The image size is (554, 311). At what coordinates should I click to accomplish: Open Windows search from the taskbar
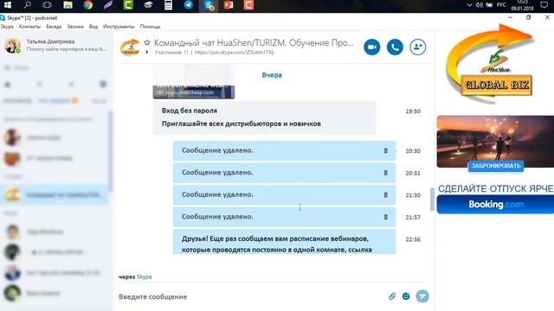(27, 5)
